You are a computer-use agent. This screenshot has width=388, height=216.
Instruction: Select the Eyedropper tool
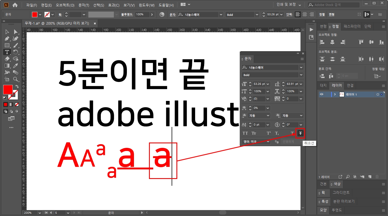[x=16, y=66]
